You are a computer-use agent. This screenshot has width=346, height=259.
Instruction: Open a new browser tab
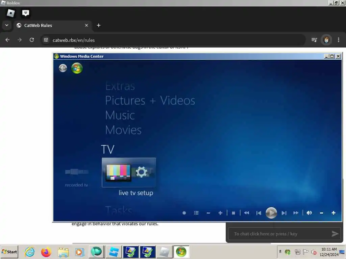click(x=99, y=25)
